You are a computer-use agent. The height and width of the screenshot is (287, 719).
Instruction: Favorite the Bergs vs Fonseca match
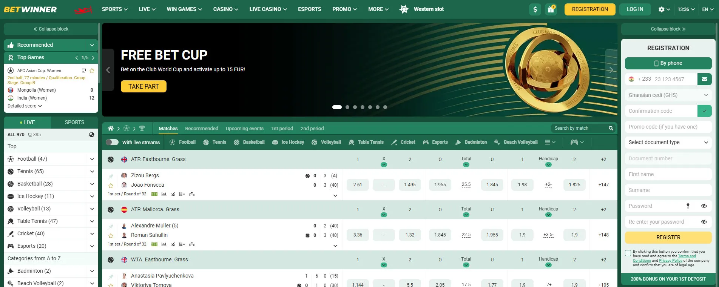pyautogui.click(x=111, y=185)
